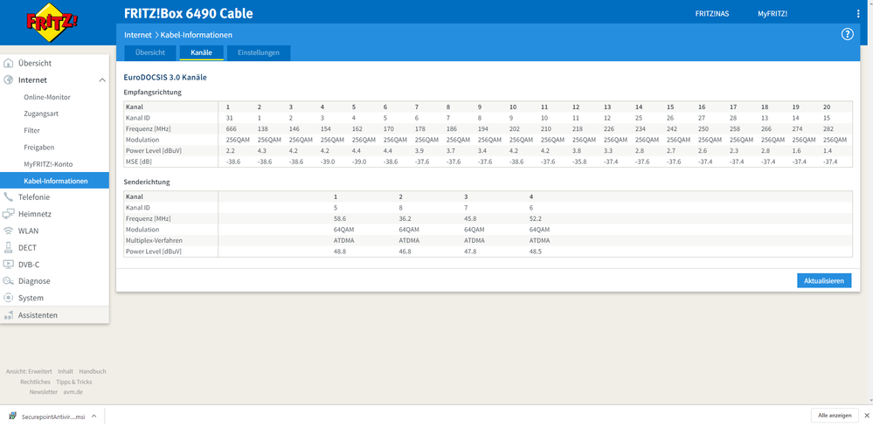873x427 pixels.
Task: Open the help question mark icon
Action: (x=847, y=34)
